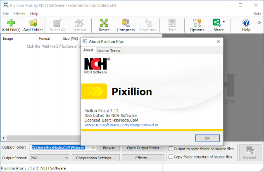Click the Format column header
The width and height of the screenshot is (264, 172).
coord(49,39)
